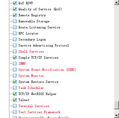Enable the Secondary Logon checkbox
Image resolution: width=119 pixels, height=118 pixels.
[15, 39]
